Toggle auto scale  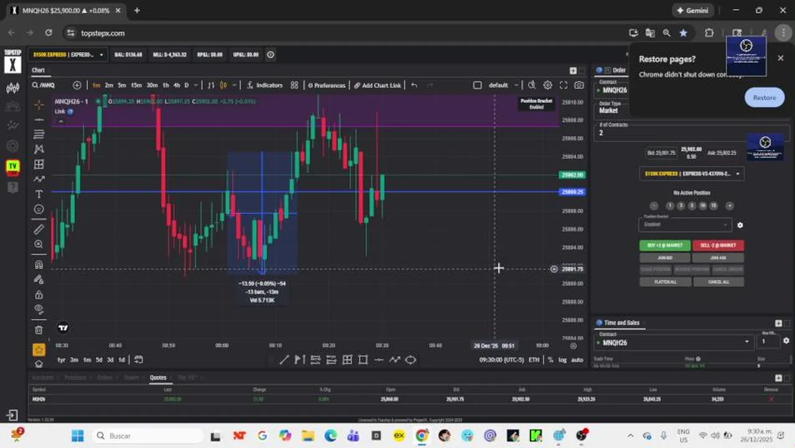[x=577, y=360]
